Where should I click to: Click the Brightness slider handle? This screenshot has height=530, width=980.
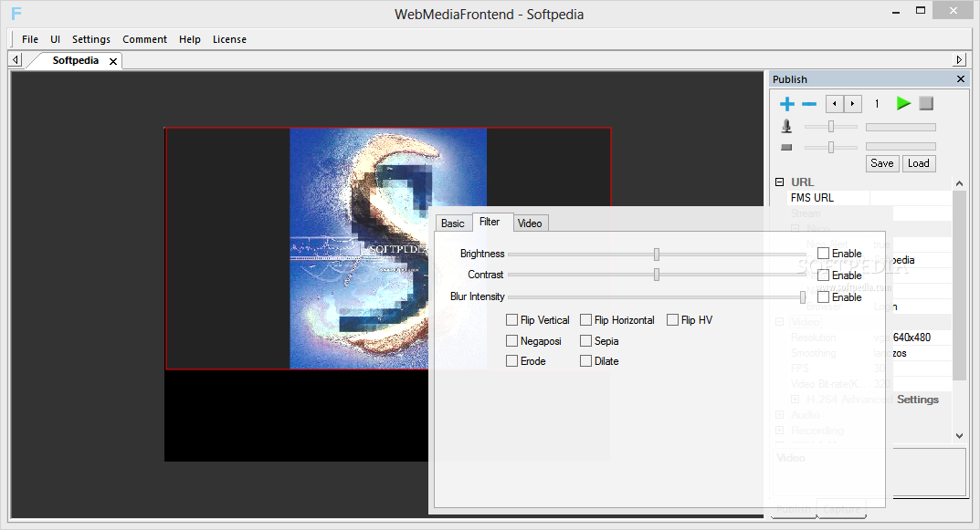(x=657, y=255)
